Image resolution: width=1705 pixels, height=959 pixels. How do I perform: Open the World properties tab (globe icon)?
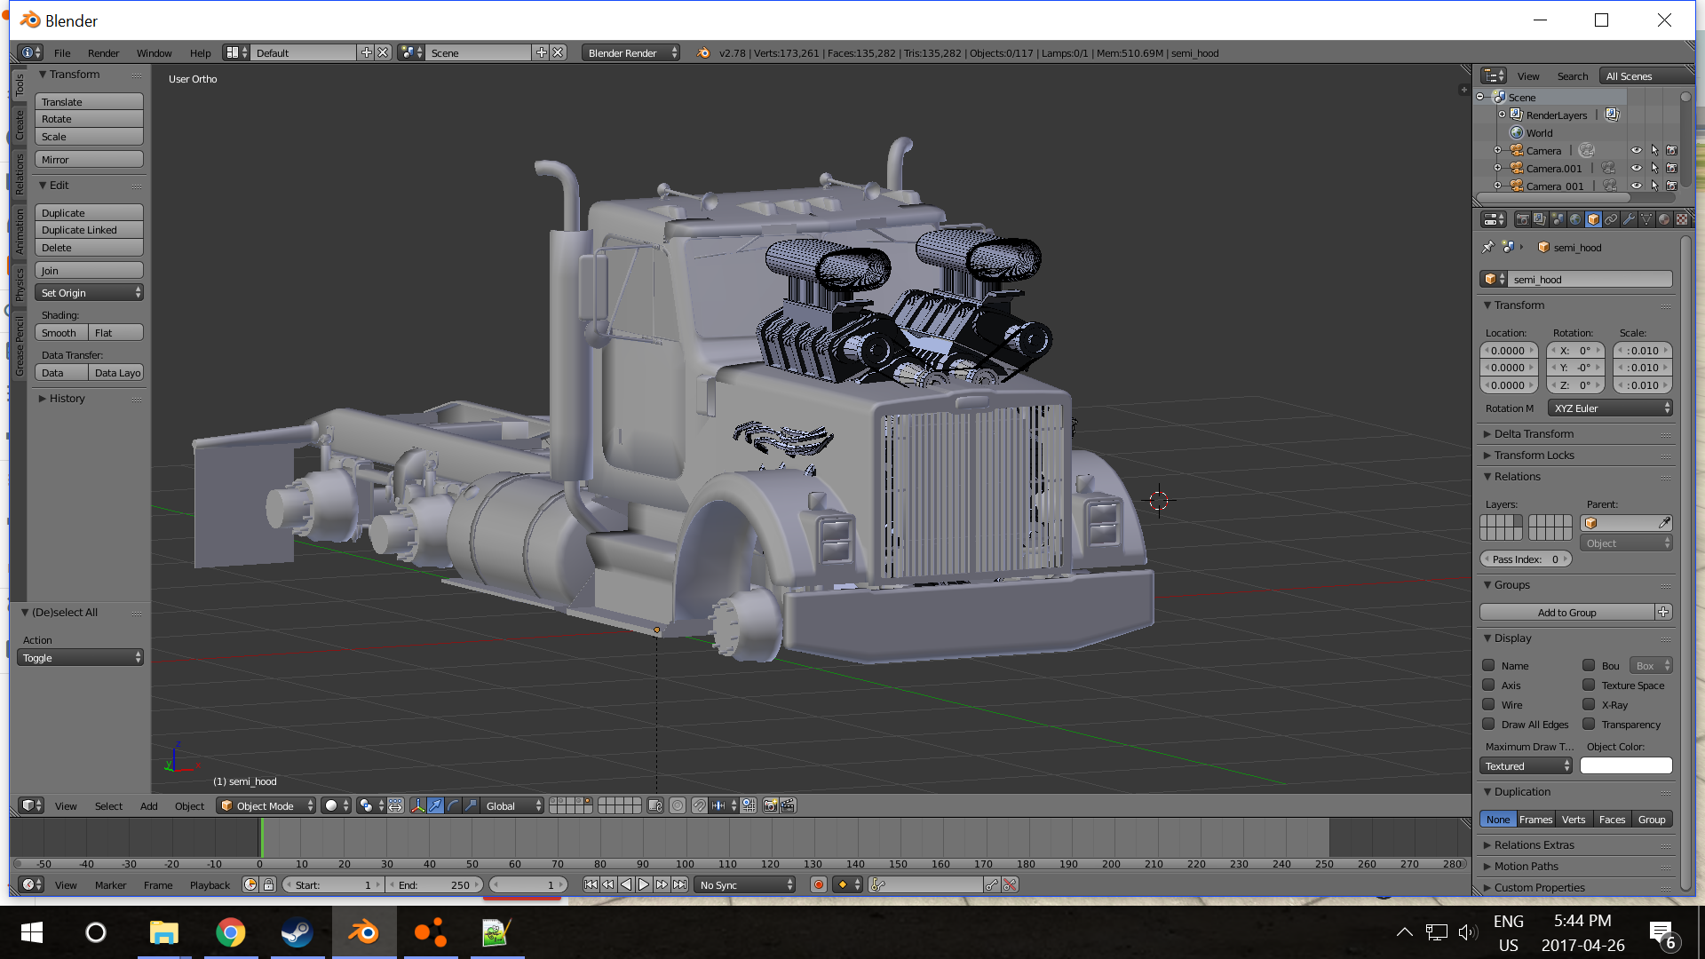(x=1575, y=219)
